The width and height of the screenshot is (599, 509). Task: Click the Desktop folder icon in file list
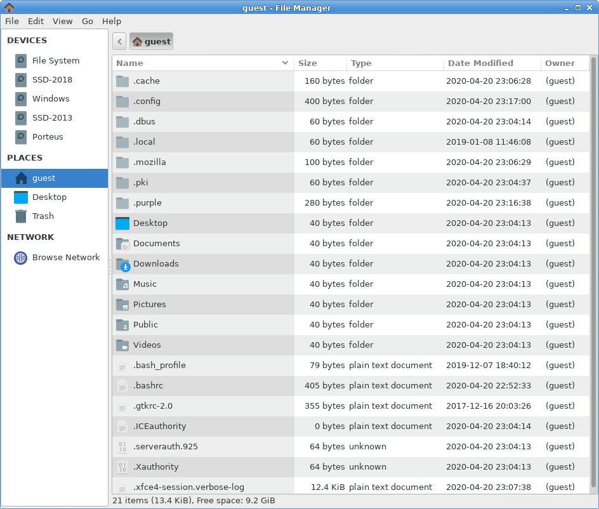pyautogui.click(x=122, y=223)
